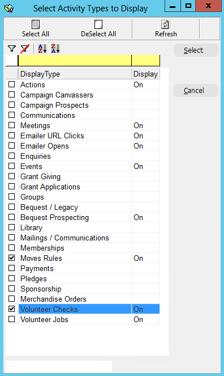224x376 pixels.
Task: Uncheck the Moves Rules checkbox
Action: click(11, 258)
